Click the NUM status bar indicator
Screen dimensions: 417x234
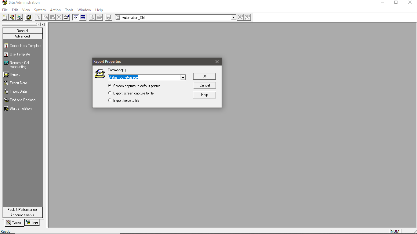pyautogui.click(x=395, y=232)
